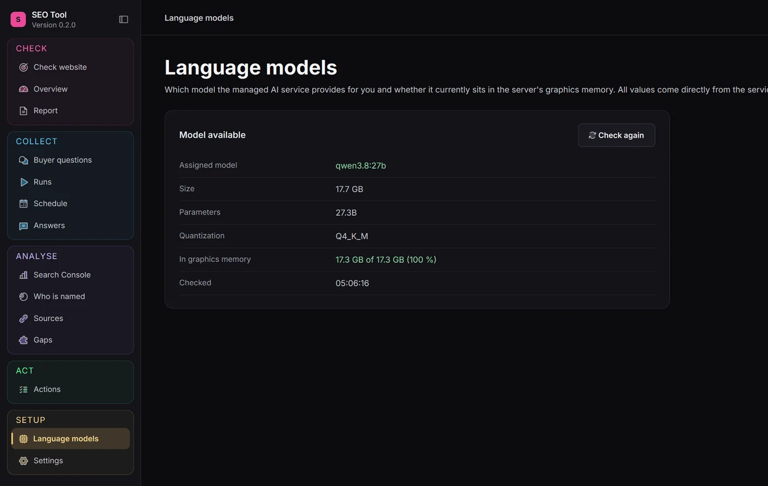This screenshot has width=768, height=486.
Task: Open Search Console in the sidebar
Action: click(70, 275)
